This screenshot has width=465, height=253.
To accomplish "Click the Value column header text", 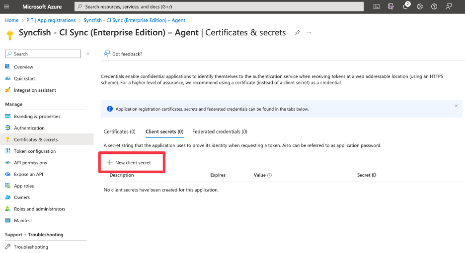I will click(259, 175).
